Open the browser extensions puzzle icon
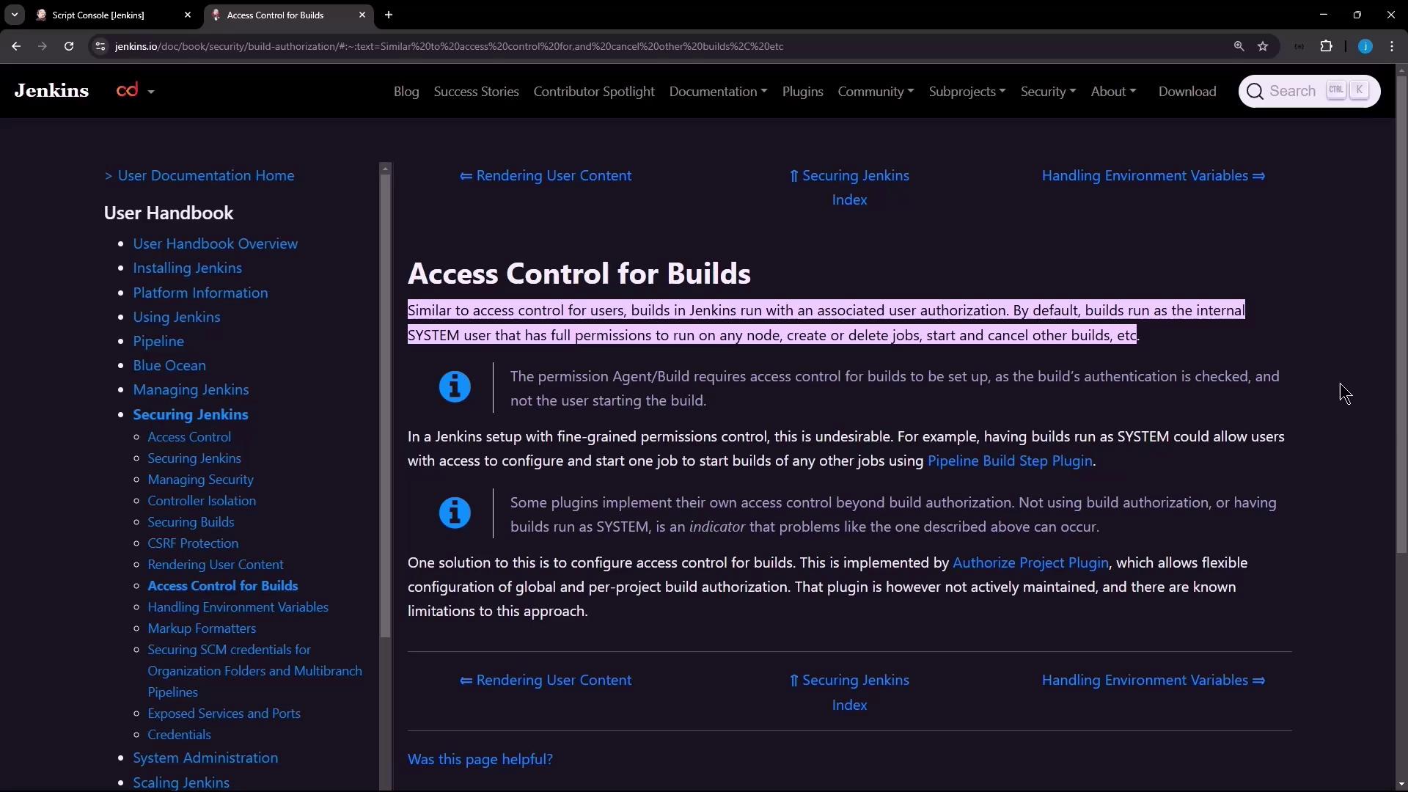The image size is (1408, 792). pyautogui.click(x=1326, y=46)
